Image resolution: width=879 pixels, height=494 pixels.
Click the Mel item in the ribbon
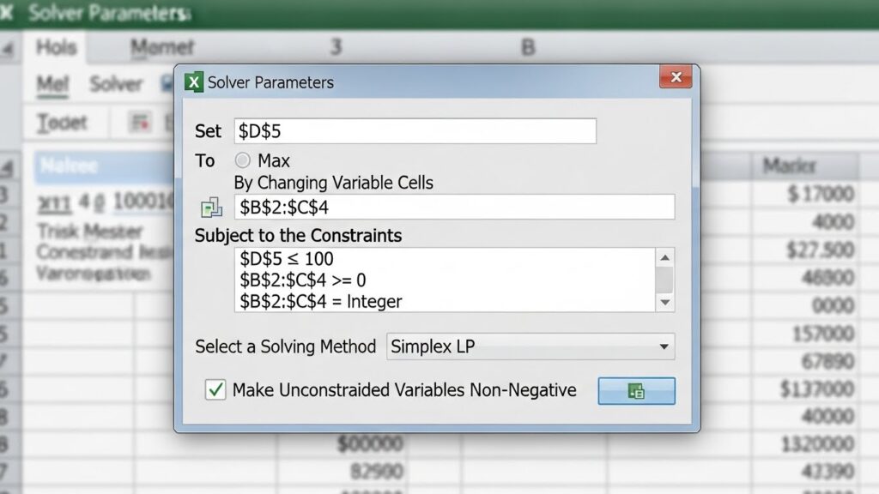click(52, 84)
